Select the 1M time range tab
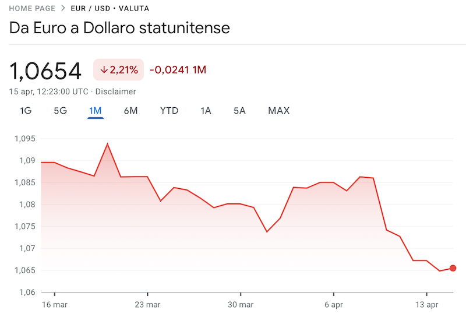Screen dimensions: 466x317 click(x=96, y=111)
